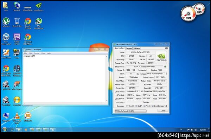The image size is (211, 139).
Task: Open the asus folder on the desktop
Action: [x=6, y=6]
